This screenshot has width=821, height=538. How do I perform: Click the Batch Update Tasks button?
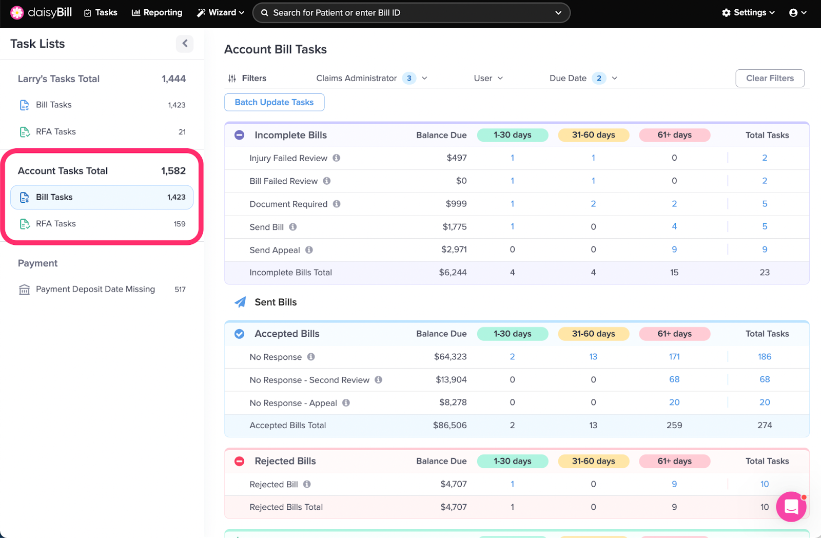pyautogui.click(x=274, y=102)
